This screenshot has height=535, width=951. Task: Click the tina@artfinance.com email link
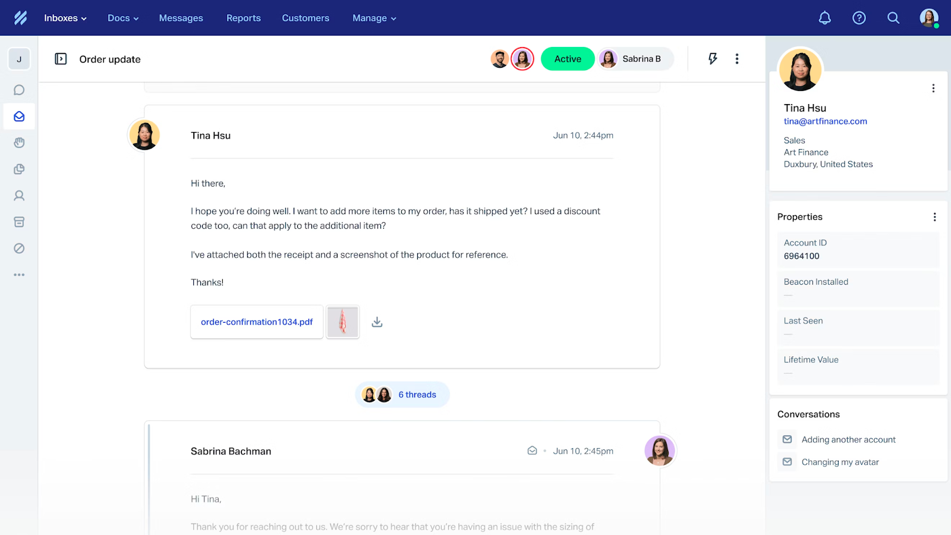tap(825, 121)
